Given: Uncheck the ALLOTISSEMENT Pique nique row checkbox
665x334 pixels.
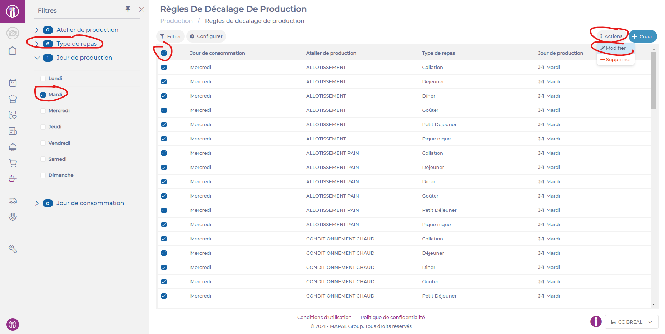Looking at the screenshot, I should [164, 139].
